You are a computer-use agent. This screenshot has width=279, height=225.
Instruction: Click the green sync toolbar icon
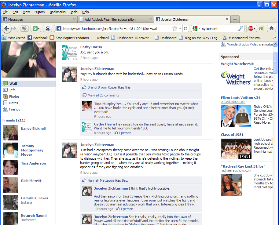tap(35, 28)
